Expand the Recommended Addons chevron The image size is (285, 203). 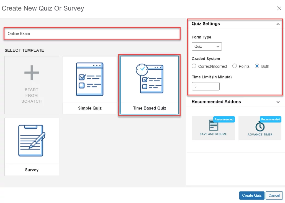point(278,102)
